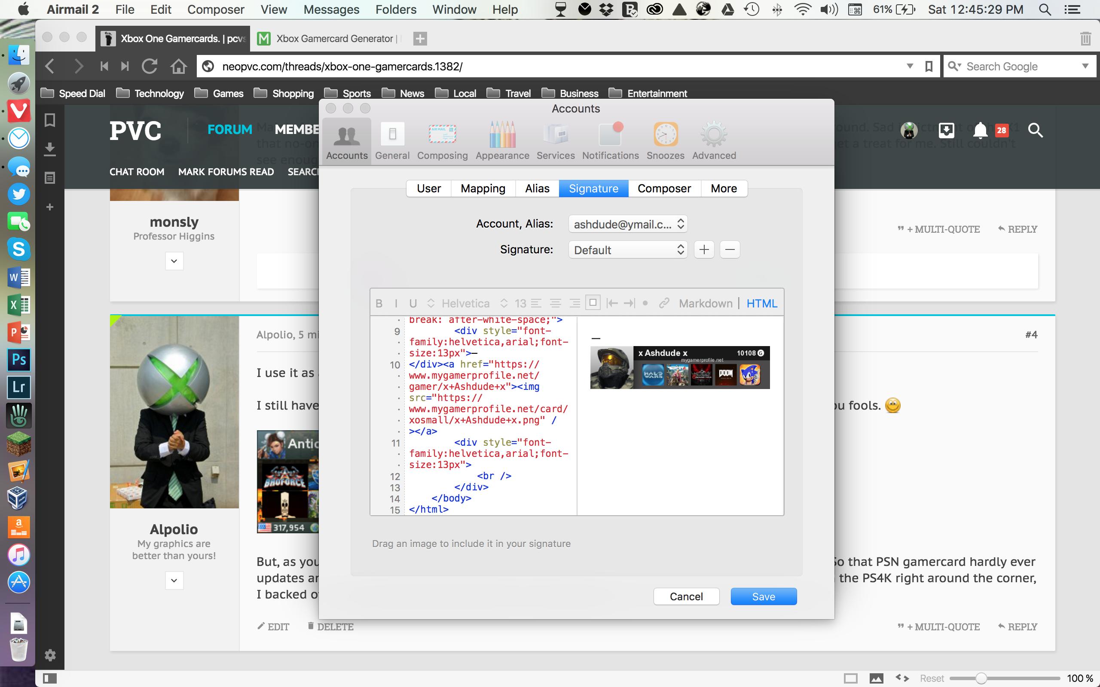The height and width of the screenshot is (687, 1100).
Task: Go back in Vivaldi browser
Action: point(50,66)
